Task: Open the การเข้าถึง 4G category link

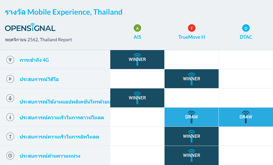Action: [34, 60]
